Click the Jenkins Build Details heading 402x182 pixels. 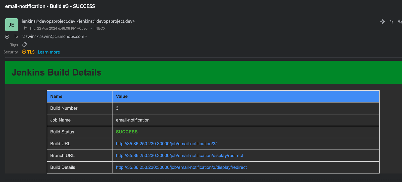tap(57, 72)
